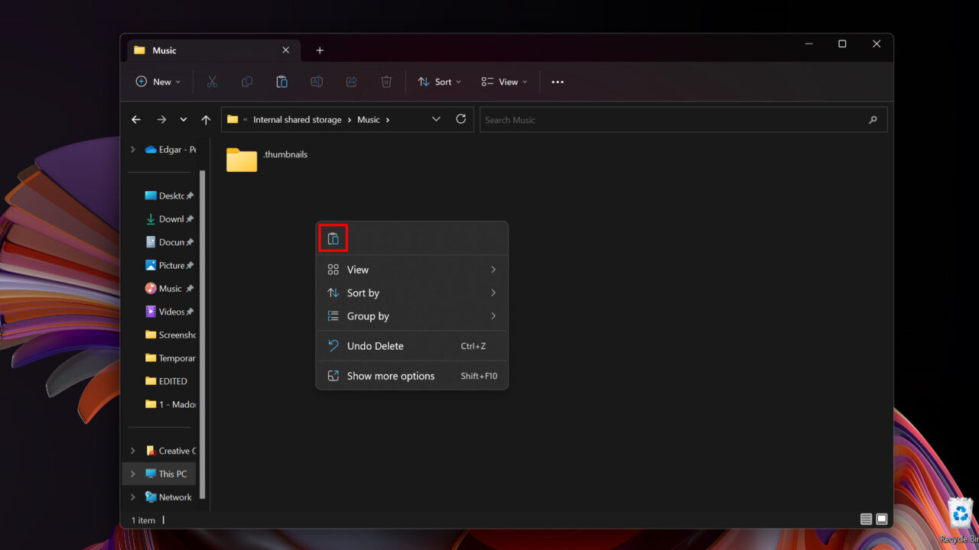Switch to compact view via status bar icon
The image size is (979, 550).
[866, 519]
